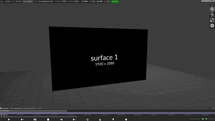Stop timeline playback
This screenshot has height=121, width=215.
48,120
